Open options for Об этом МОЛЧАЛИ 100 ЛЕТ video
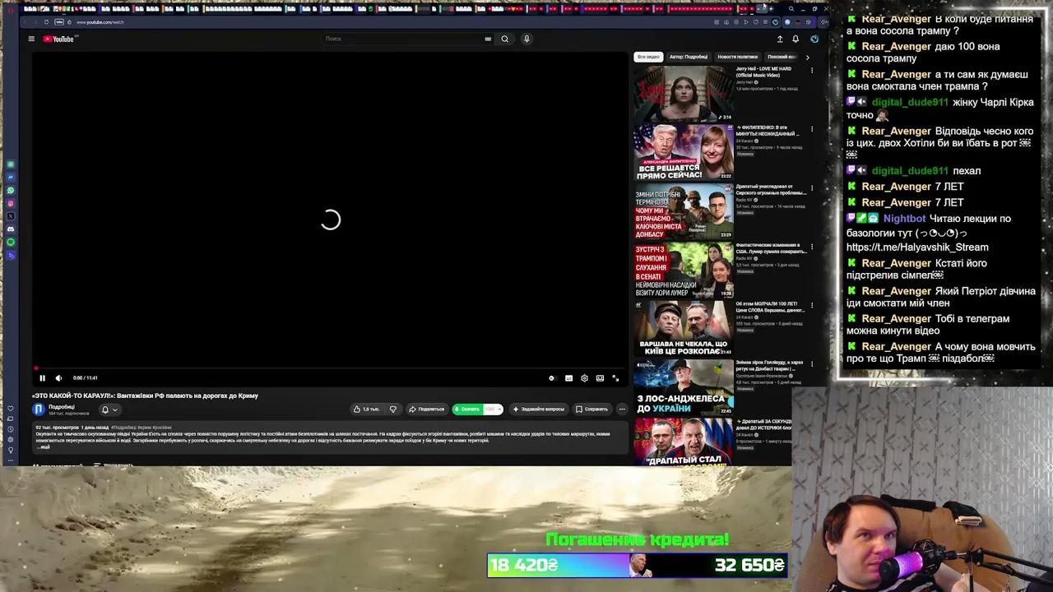The height and width of the screenshot is (592, 1053). pos(812,306)
